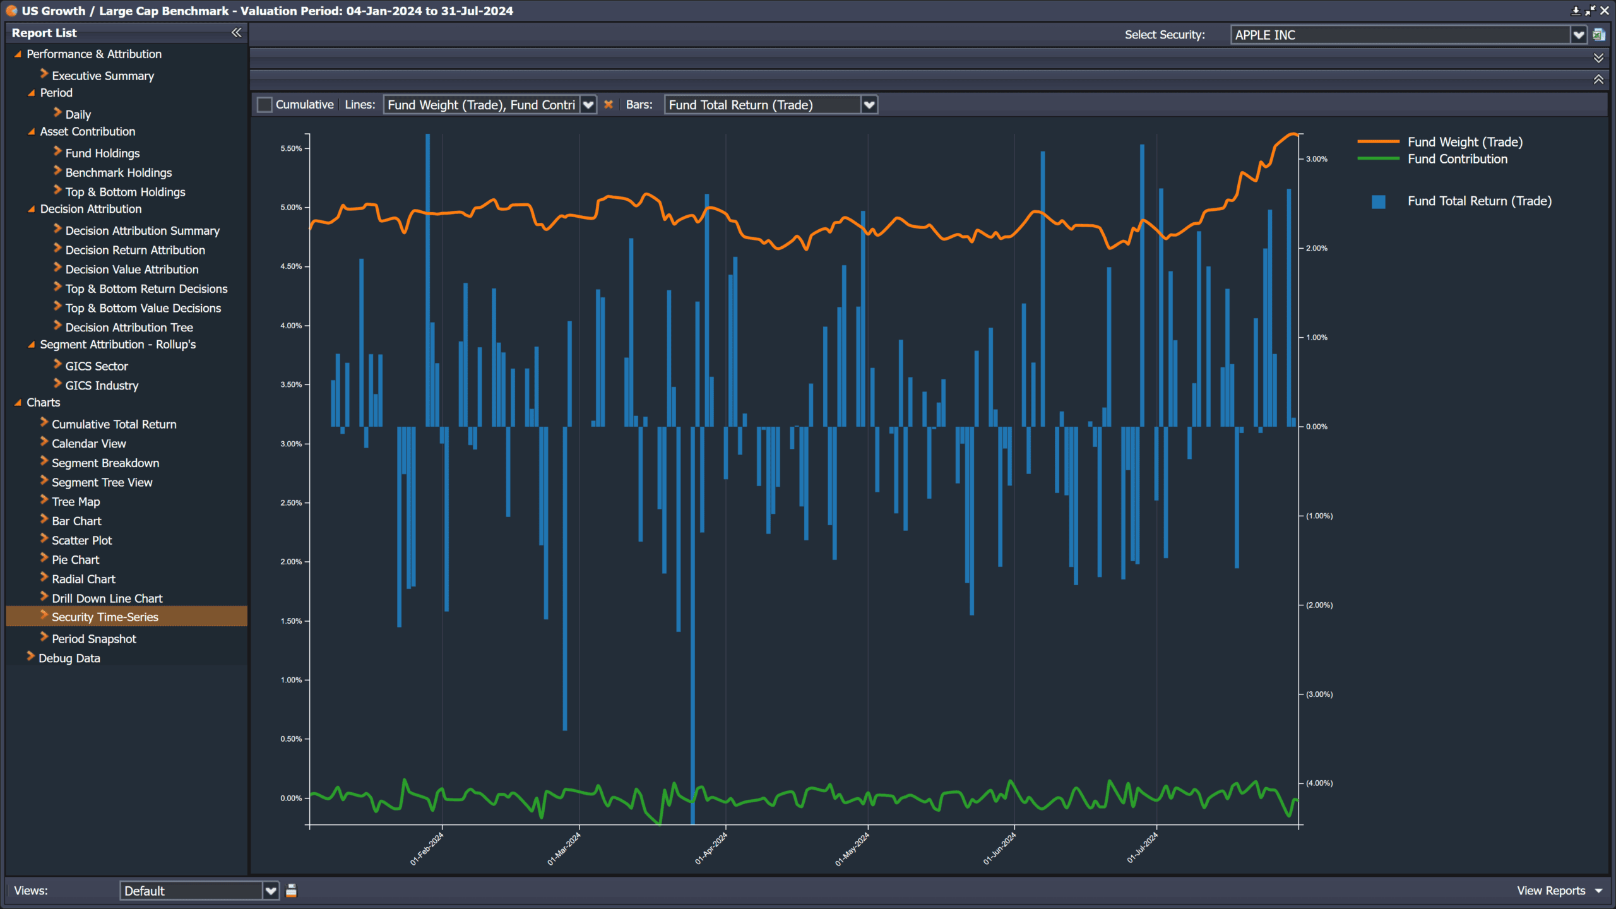
Task: Collapse the Performance & Attribution node
Action: (18, 54)
